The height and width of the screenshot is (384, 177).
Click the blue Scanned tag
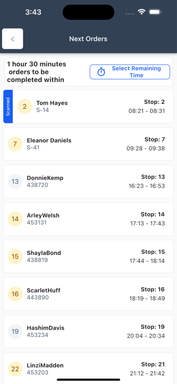click(8, 106)
